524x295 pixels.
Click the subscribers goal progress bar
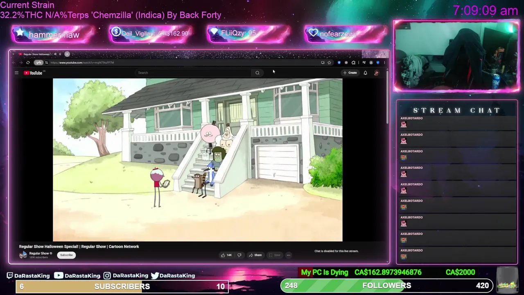pyautogui.click(x=122, y=286)
